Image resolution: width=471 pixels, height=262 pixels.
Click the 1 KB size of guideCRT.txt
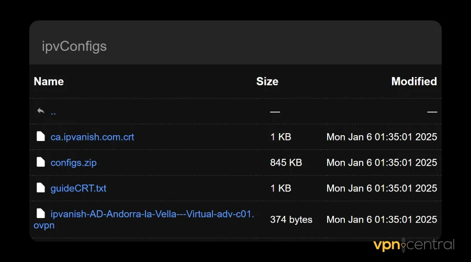click(281, 188)
